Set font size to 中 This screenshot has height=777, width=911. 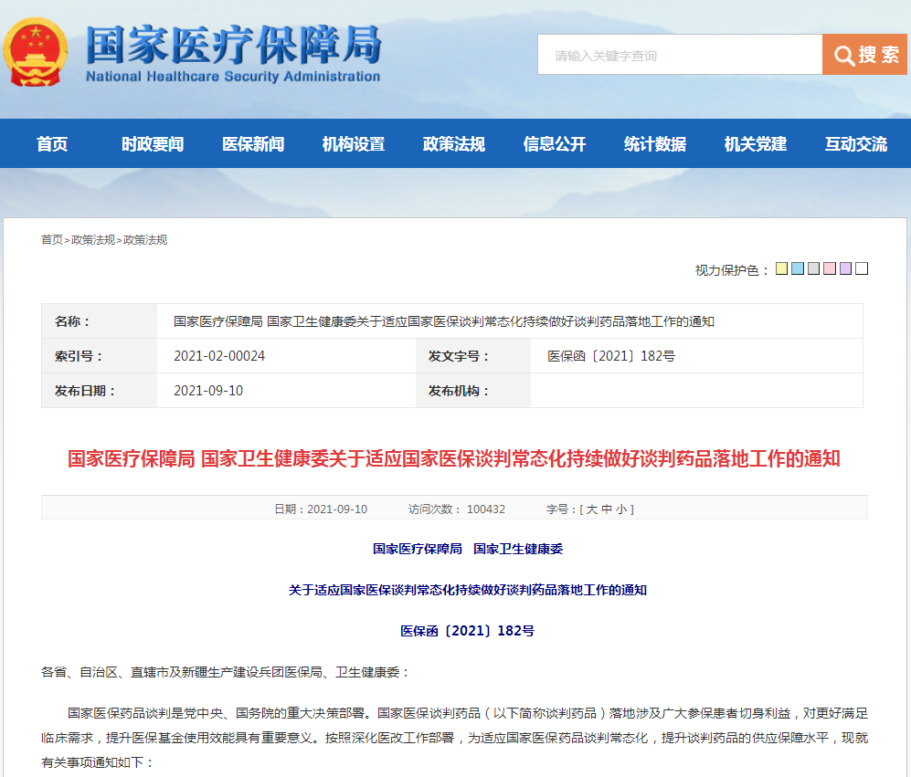(607, 509)
